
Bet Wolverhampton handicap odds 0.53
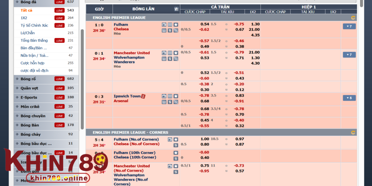(205, 58)
